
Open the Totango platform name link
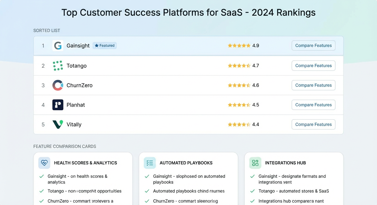(x=77, y=66)
